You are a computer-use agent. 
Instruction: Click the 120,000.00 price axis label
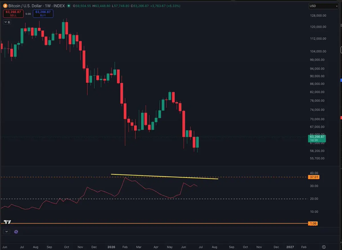coord(318,27)
